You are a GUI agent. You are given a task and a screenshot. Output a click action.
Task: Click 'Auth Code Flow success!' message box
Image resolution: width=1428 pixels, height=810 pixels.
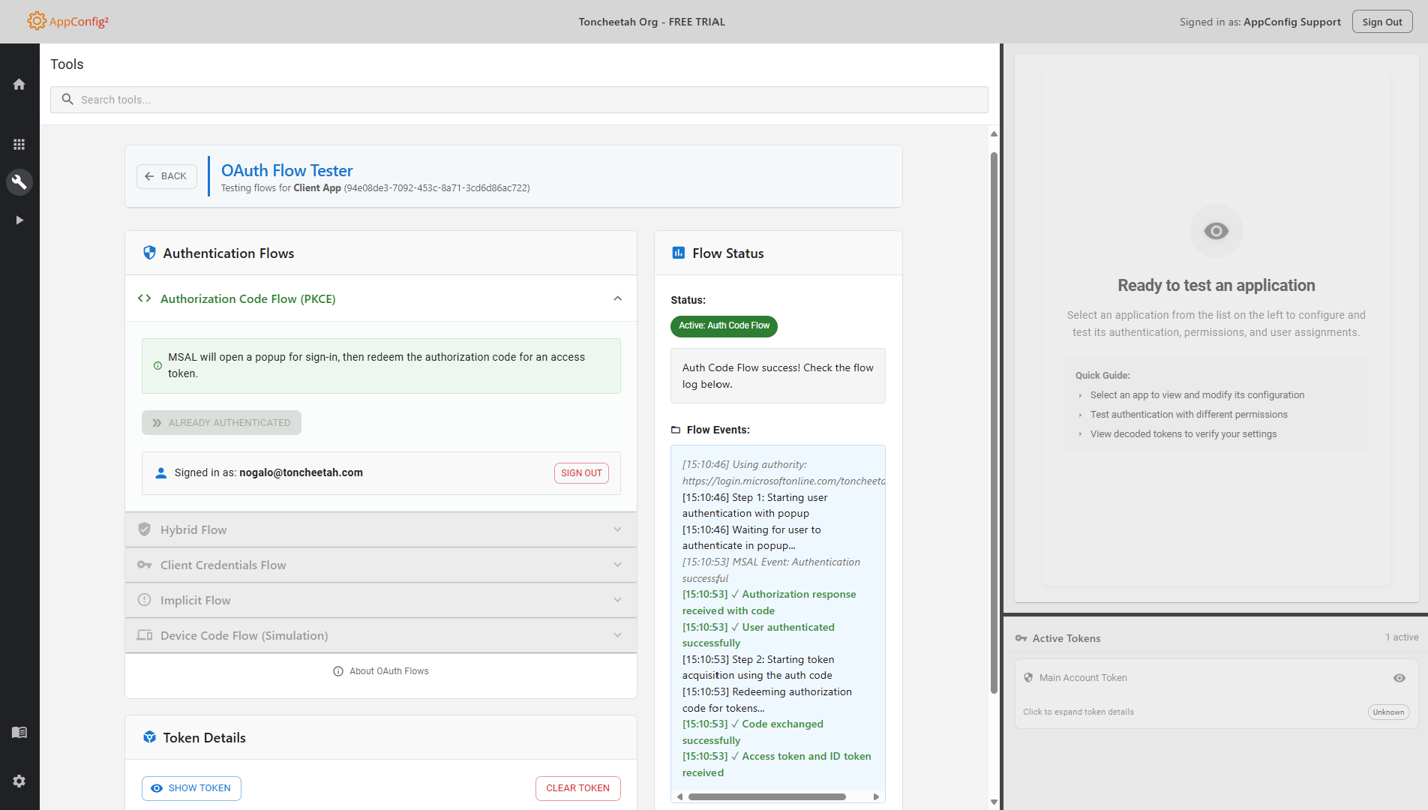[778, 376]
